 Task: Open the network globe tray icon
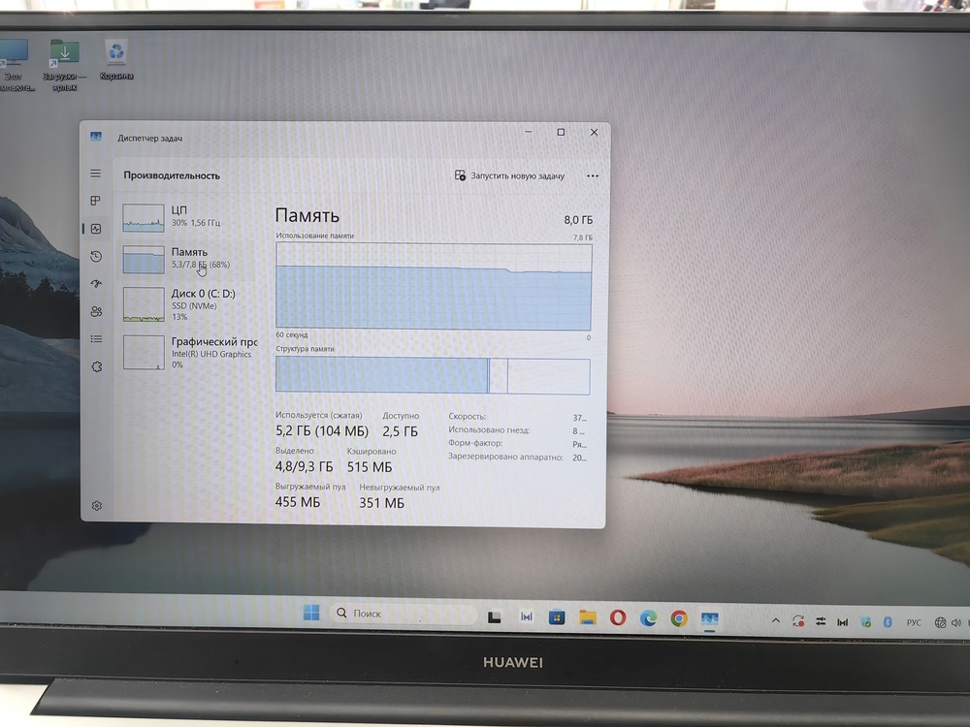(940, 622)
